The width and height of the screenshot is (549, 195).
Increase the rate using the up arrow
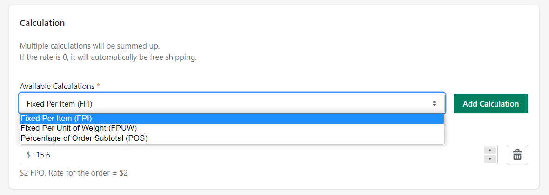(489, 151)
